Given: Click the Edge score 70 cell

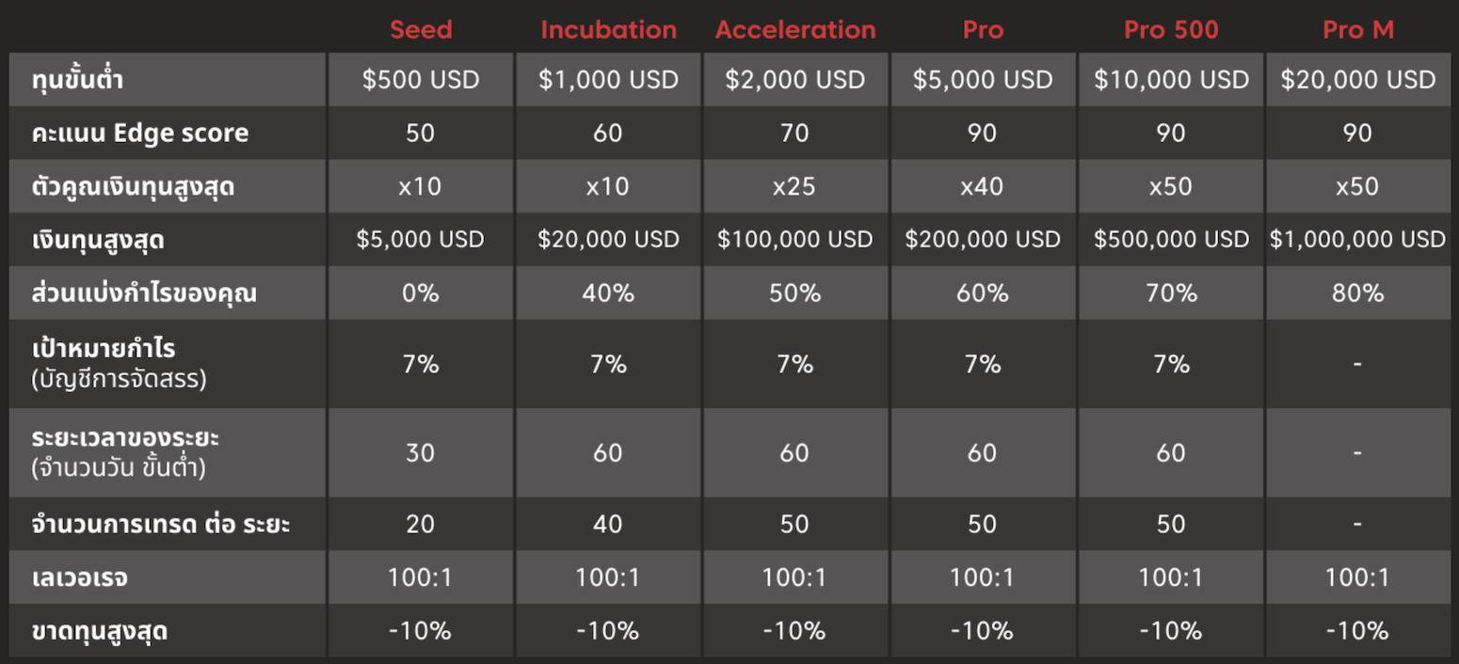Looking at the screenshot, I should (x=795, y=133).
